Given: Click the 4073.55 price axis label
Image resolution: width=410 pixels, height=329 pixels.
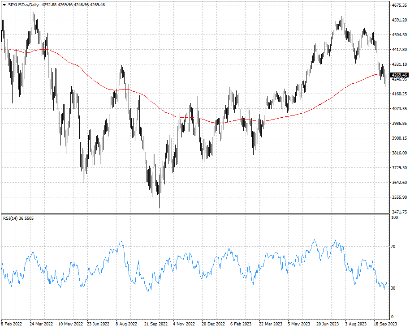Looking at the screenshot, I should (399, 109).
